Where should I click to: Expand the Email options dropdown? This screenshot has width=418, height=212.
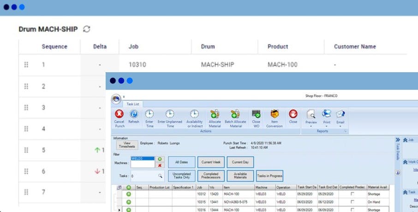pos(340,126)
